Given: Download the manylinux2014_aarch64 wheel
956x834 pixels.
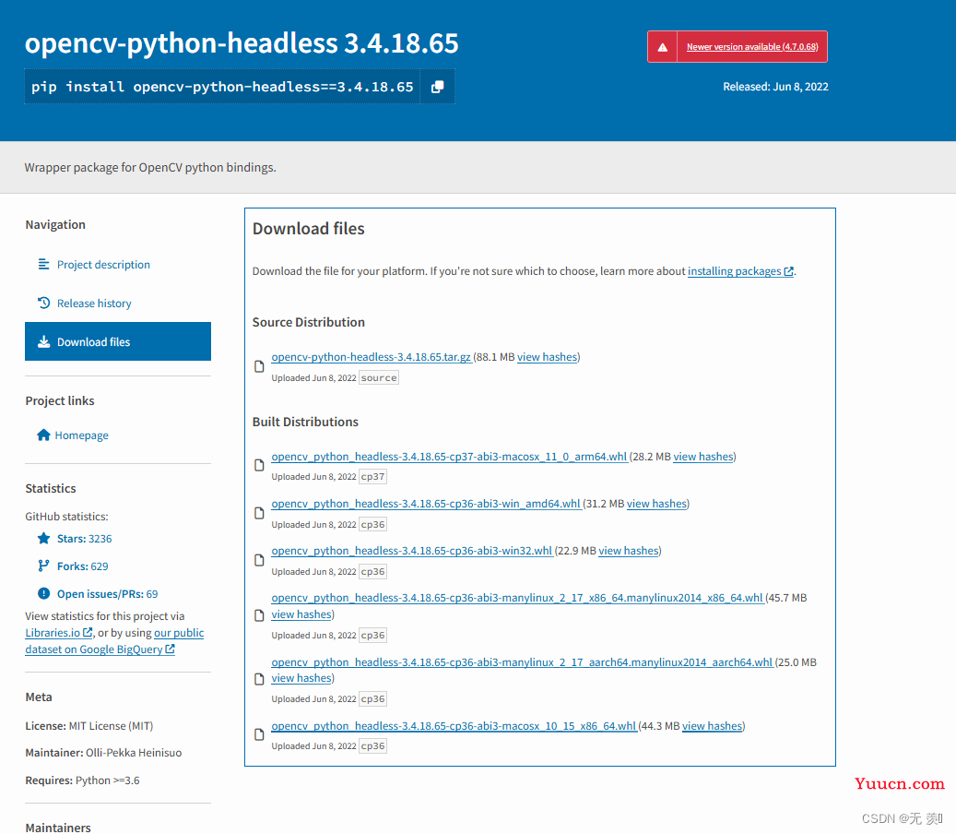Looking at the screenshot, I should pos(523,662).
